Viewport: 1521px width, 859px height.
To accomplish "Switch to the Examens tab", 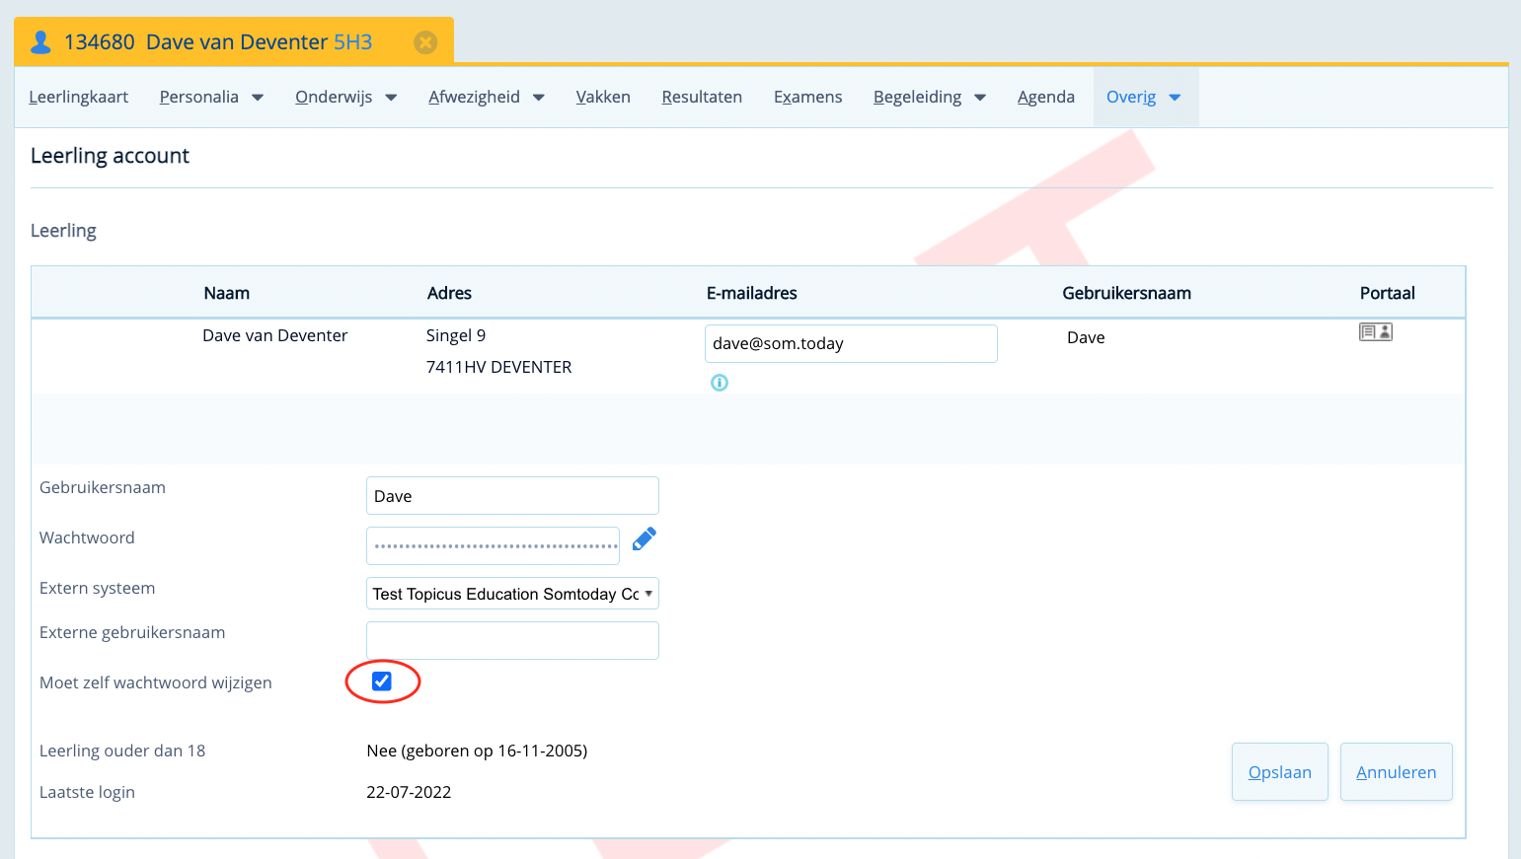I will 808,97.
